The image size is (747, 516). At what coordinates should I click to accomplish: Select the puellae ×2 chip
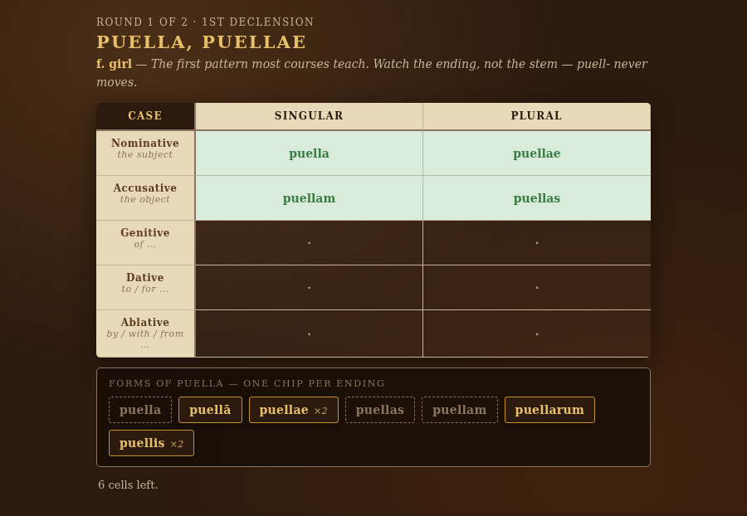(294, 410)
